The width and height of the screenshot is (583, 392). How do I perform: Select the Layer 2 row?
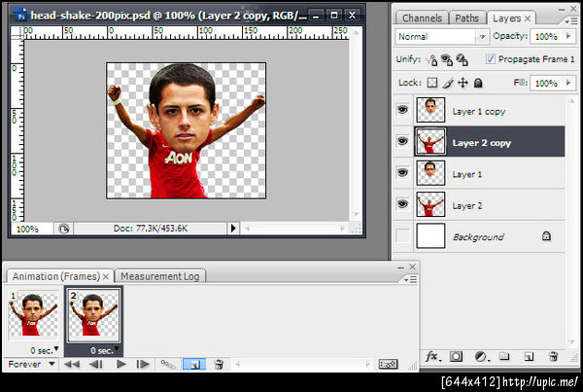[x=490, y=204]
